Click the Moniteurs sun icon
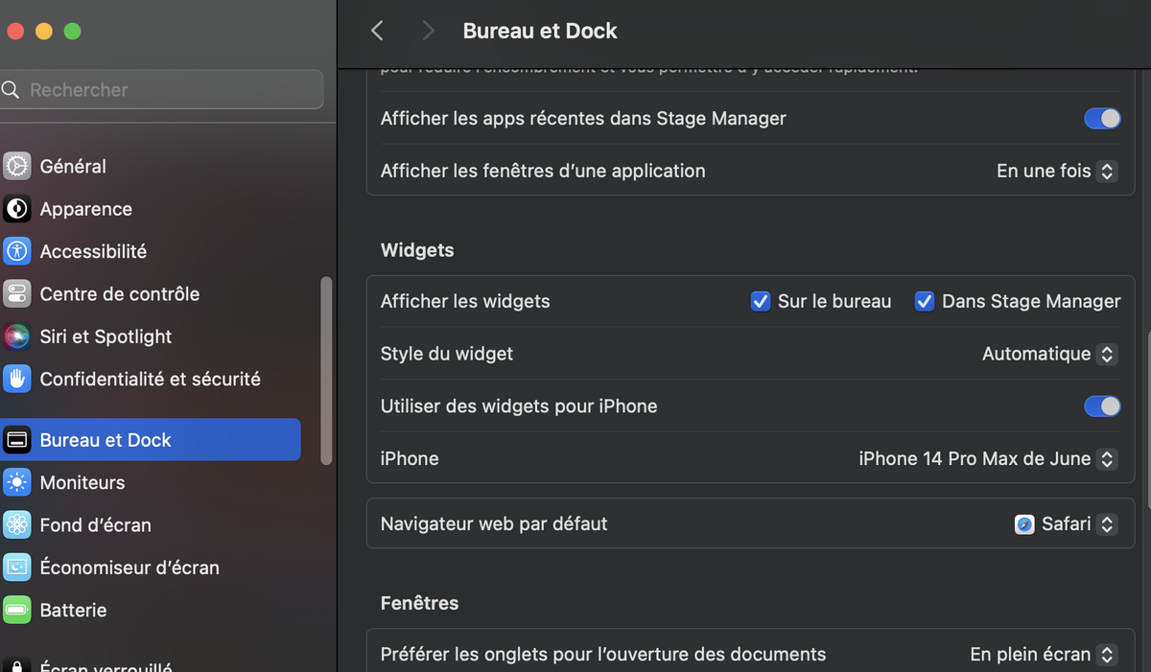Viewport: 1151px width, 672px height. click(x=17, y=482)
